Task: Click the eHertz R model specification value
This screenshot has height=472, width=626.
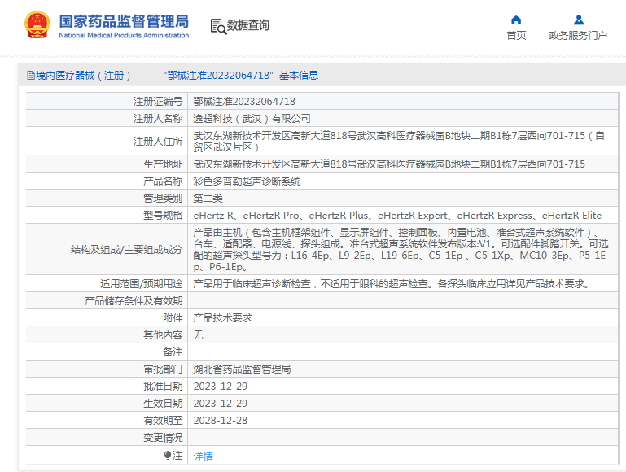Action: (397, 216)
